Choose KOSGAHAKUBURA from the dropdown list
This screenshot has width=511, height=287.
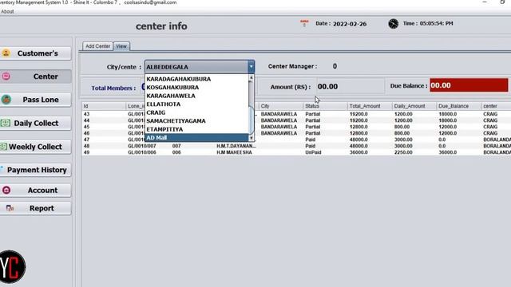pos(197,88)
